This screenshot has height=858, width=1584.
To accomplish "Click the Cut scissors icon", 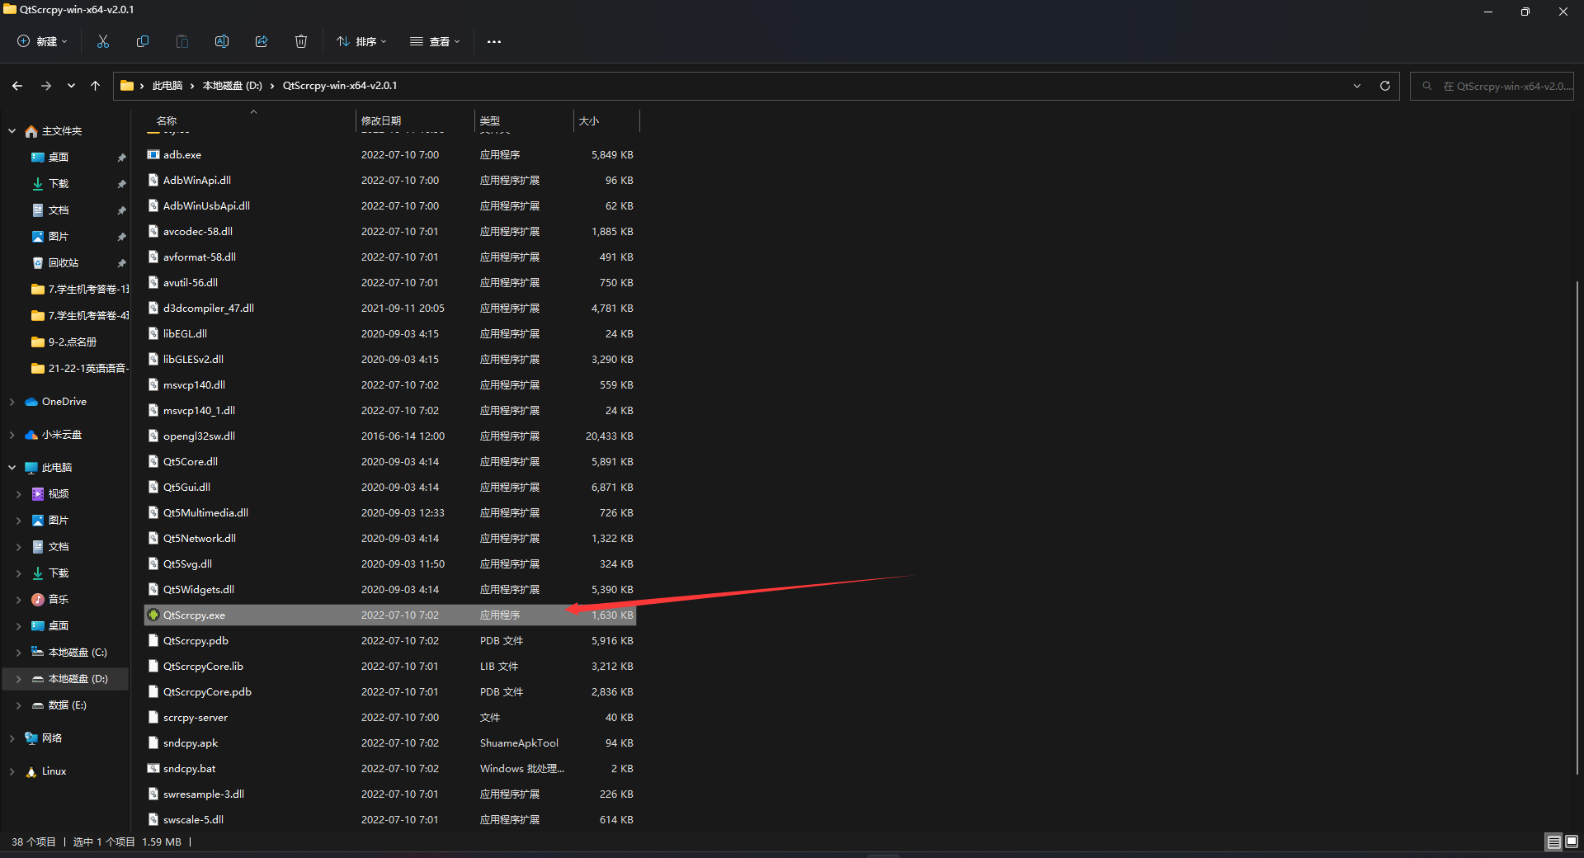I will pyautogui.click(x=103, y=41).
